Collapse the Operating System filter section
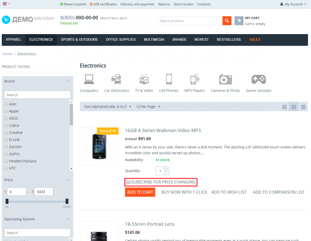Image resolution: width=311 pixels, height=241 pixels. 68,219
